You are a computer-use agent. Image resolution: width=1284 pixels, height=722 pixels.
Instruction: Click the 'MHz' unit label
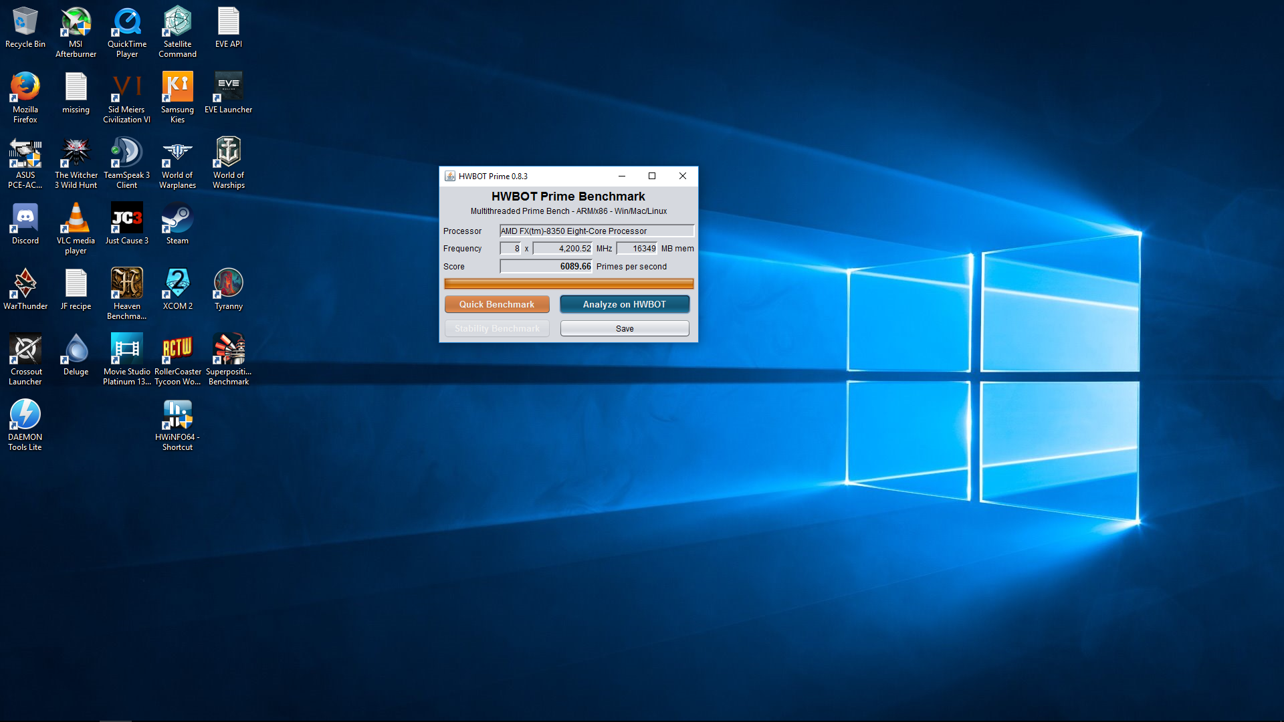(x=604, y=248)
